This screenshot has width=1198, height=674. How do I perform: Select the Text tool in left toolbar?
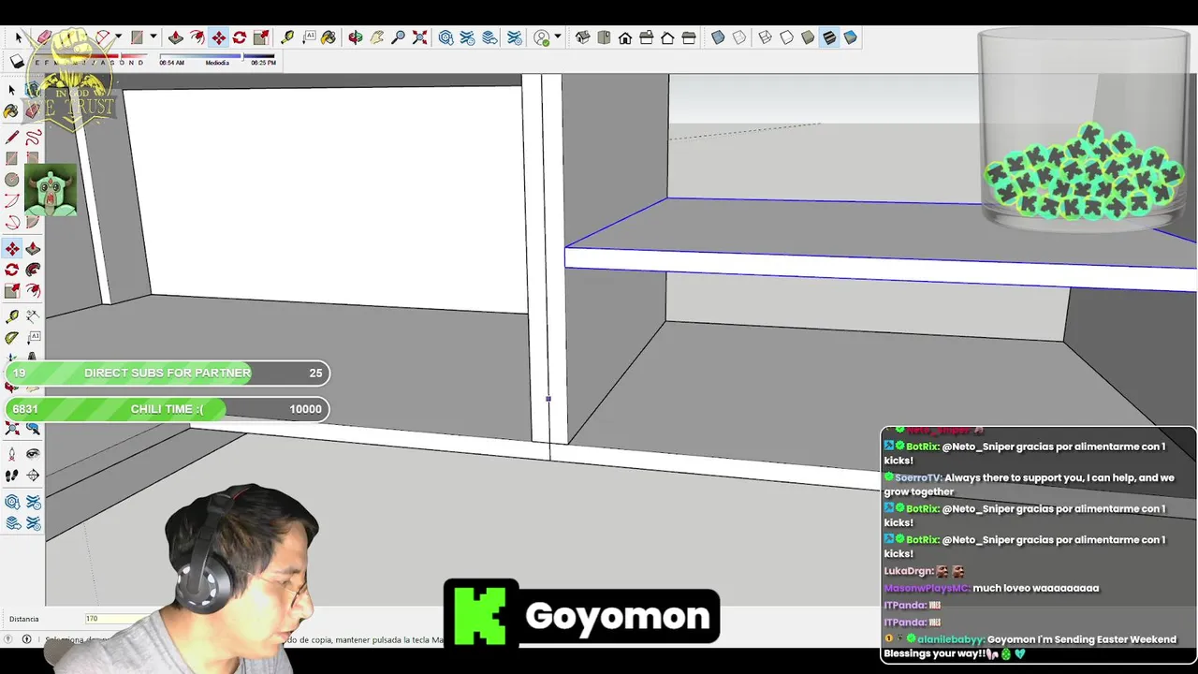(33, 337)
